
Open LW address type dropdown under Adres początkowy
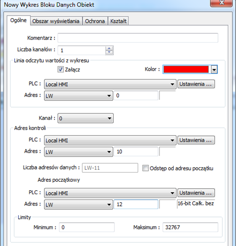79,205
